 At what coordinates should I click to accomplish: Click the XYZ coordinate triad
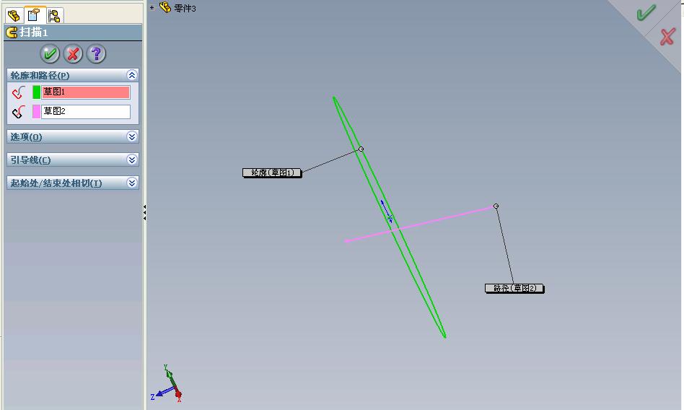(167, 383)
